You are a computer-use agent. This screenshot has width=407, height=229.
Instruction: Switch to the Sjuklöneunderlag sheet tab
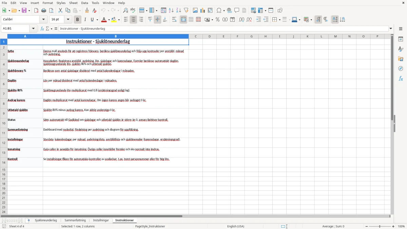[46, 221]
